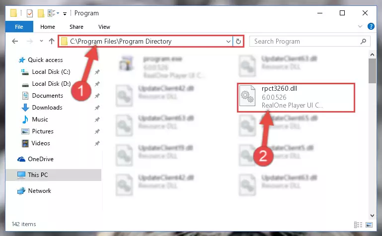Switch to the View tab
382x236 pixels.
click(x=104, y=27)
